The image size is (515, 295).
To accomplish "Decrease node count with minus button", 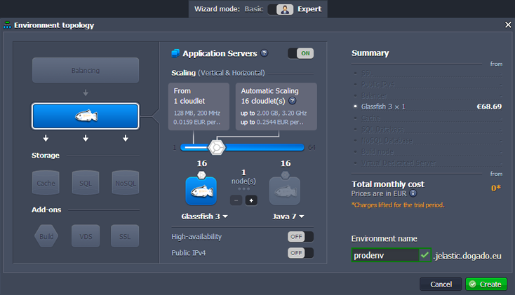I will 236,200.
